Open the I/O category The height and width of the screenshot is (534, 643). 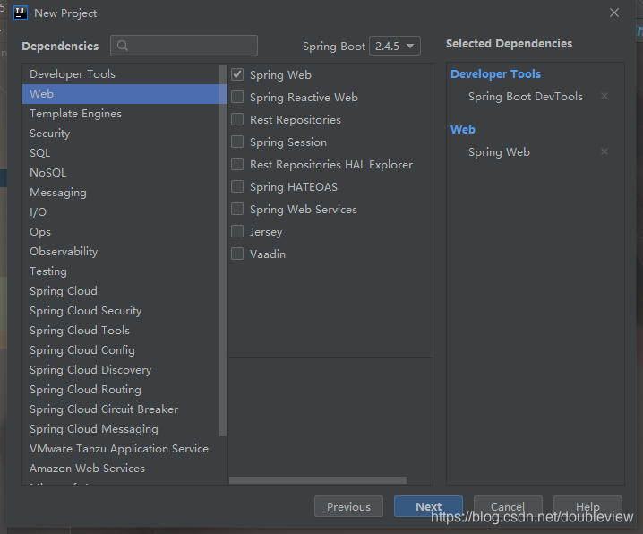click(x=121, y=212)
